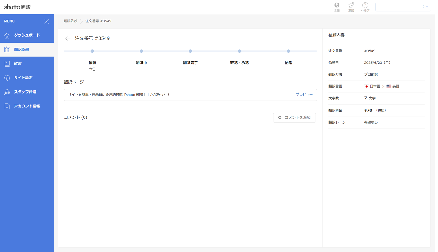Click the Japanese flag icon
This screenshot has width=438, height=252.
coord(366,86)
